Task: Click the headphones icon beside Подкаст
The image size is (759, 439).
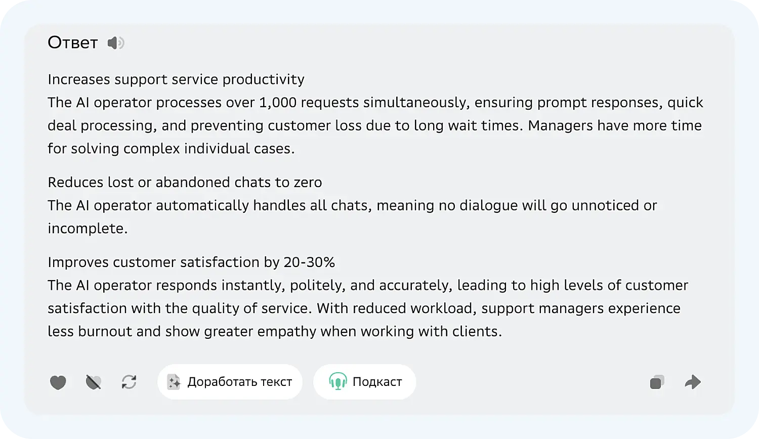Action: [338, 382]
